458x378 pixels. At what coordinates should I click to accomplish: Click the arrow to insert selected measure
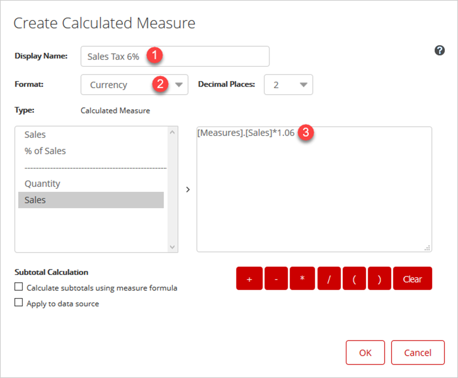[188, 190]
